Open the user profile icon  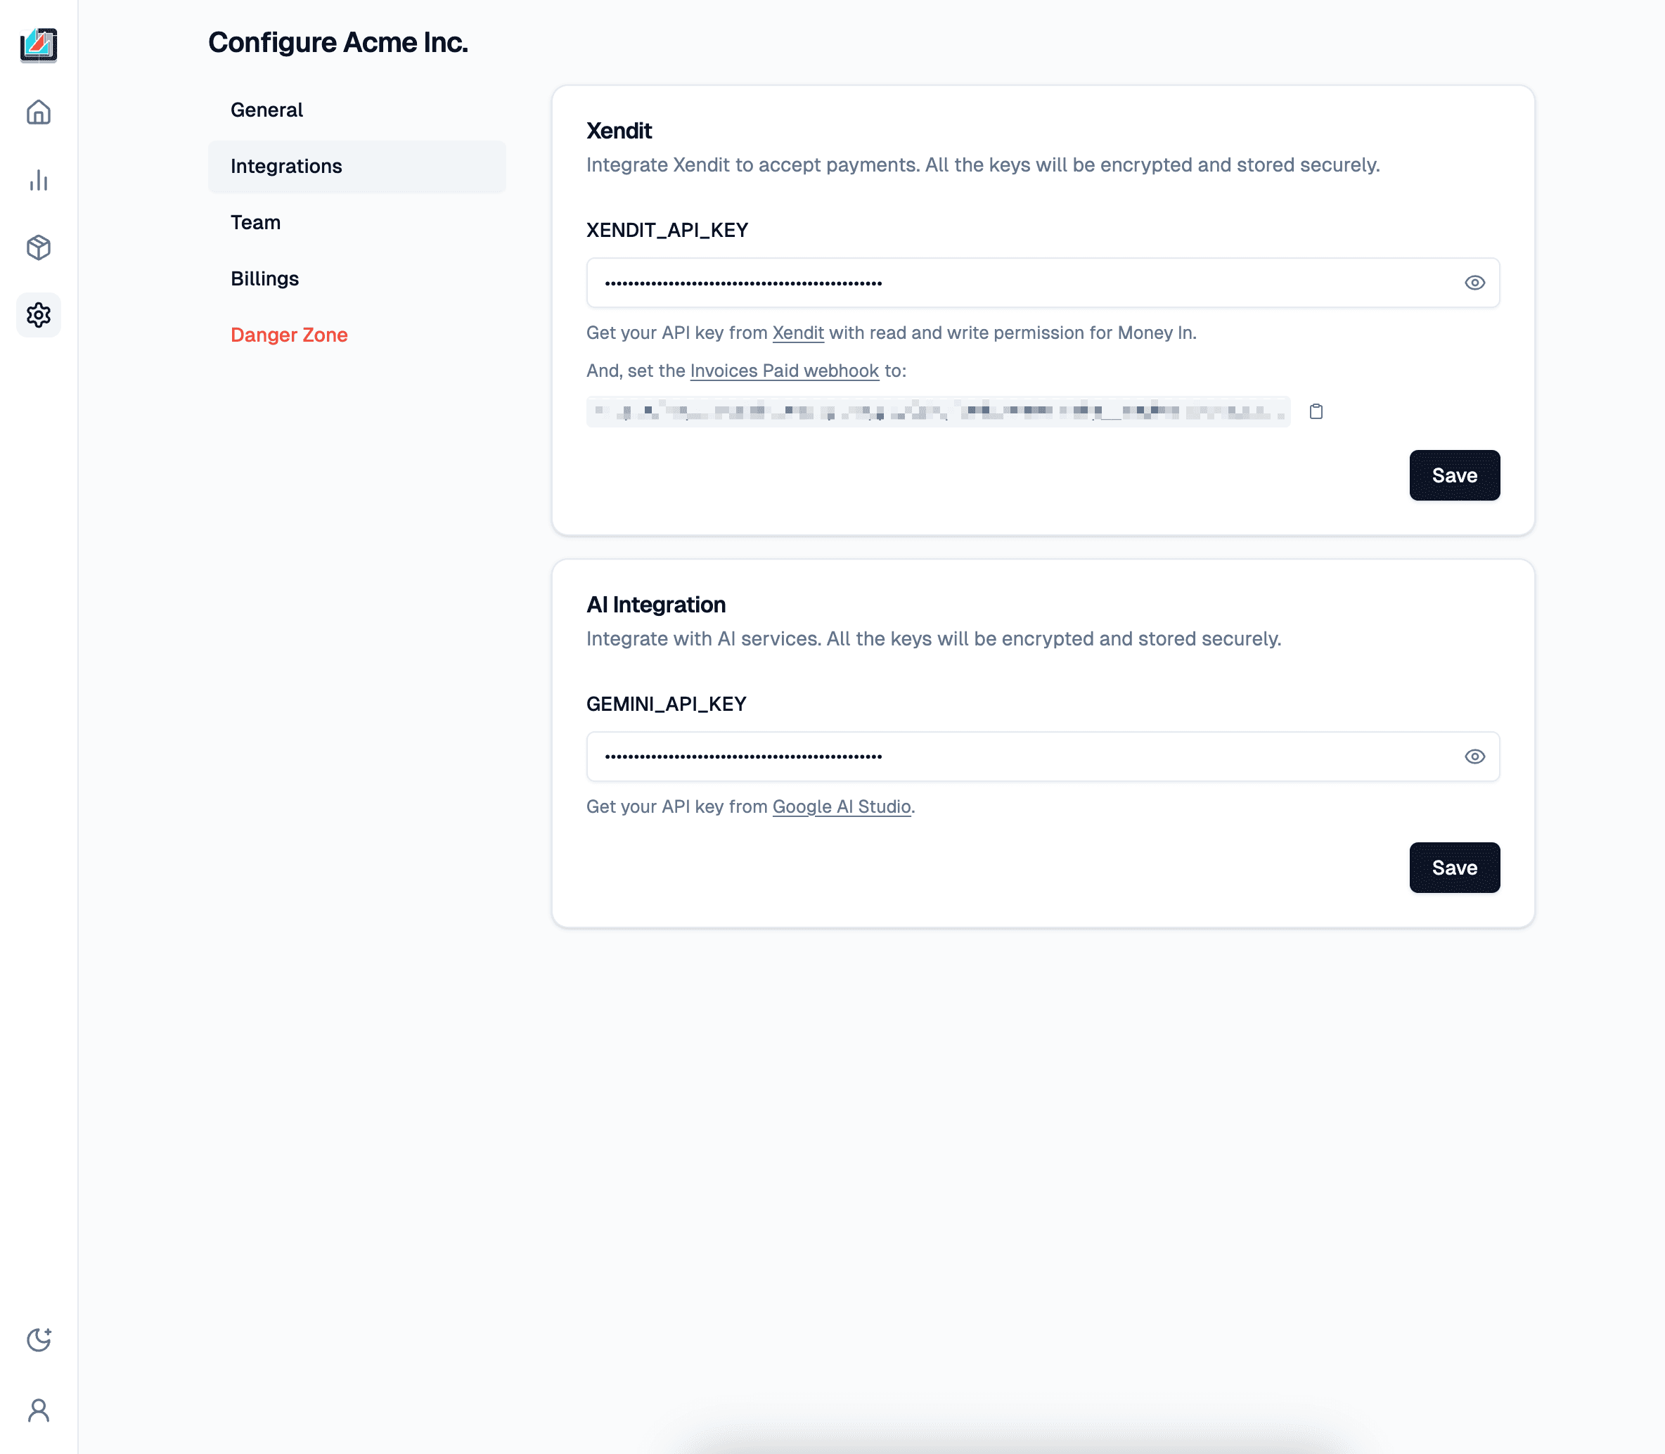38,1410
